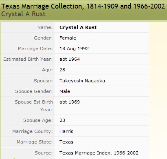Viewport: 167px width, 159px height.
Task: Click the bold Crystal A Rust name value
Action: click(78, 27)
